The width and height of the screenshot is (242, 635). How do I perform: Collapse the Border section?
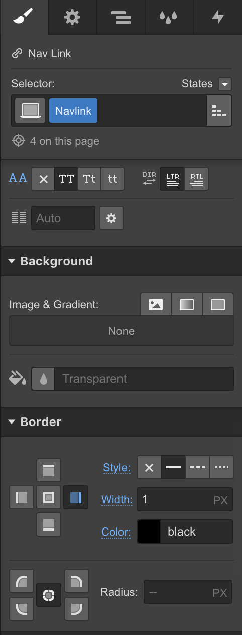[x=35, y=422]
